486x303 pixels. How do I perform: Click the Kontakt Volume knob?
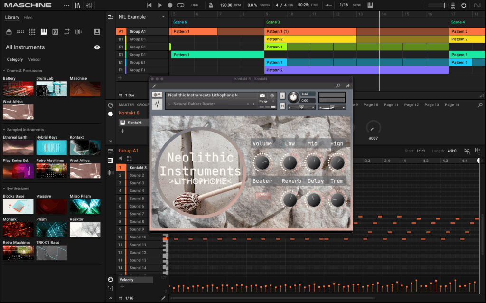262,162
